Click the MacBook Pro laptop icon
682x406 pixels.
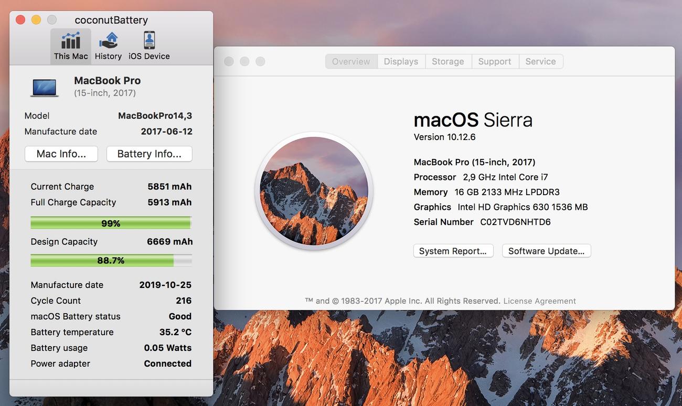45,88
